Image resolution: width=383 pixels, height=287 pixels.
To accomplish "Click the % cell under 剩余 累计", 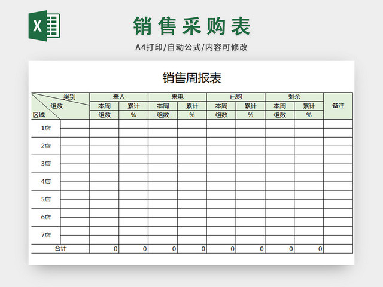I will click(x=309, y=115).
